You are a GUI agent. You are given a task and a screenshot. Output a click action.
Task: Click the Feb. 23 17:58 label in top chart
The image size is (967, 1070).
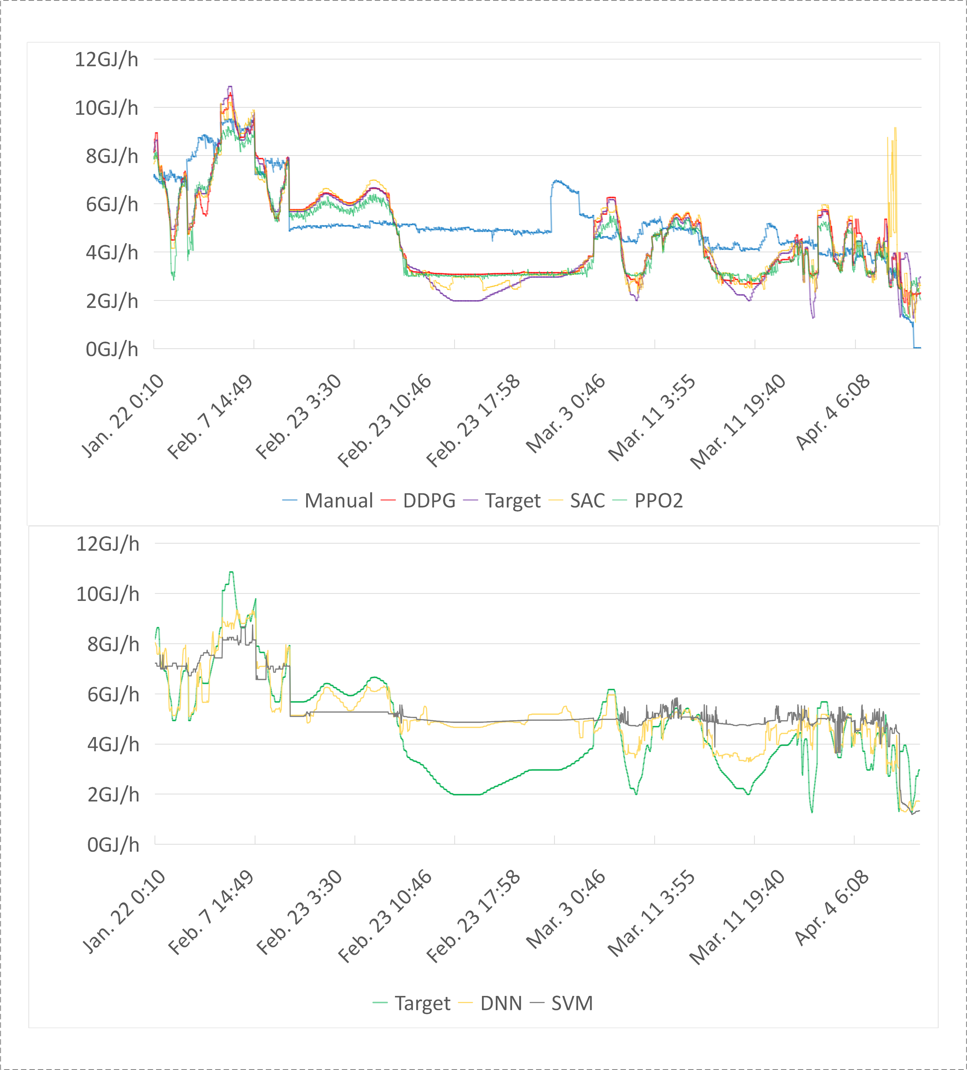(x=473, y=421)
